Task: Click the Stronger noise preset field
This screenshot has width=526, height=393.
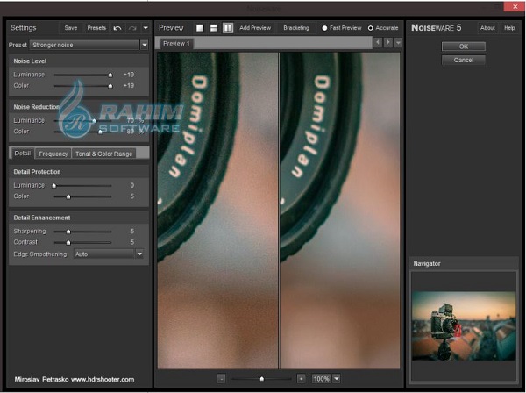Action: pyautogui.click(x=84, y=45)
